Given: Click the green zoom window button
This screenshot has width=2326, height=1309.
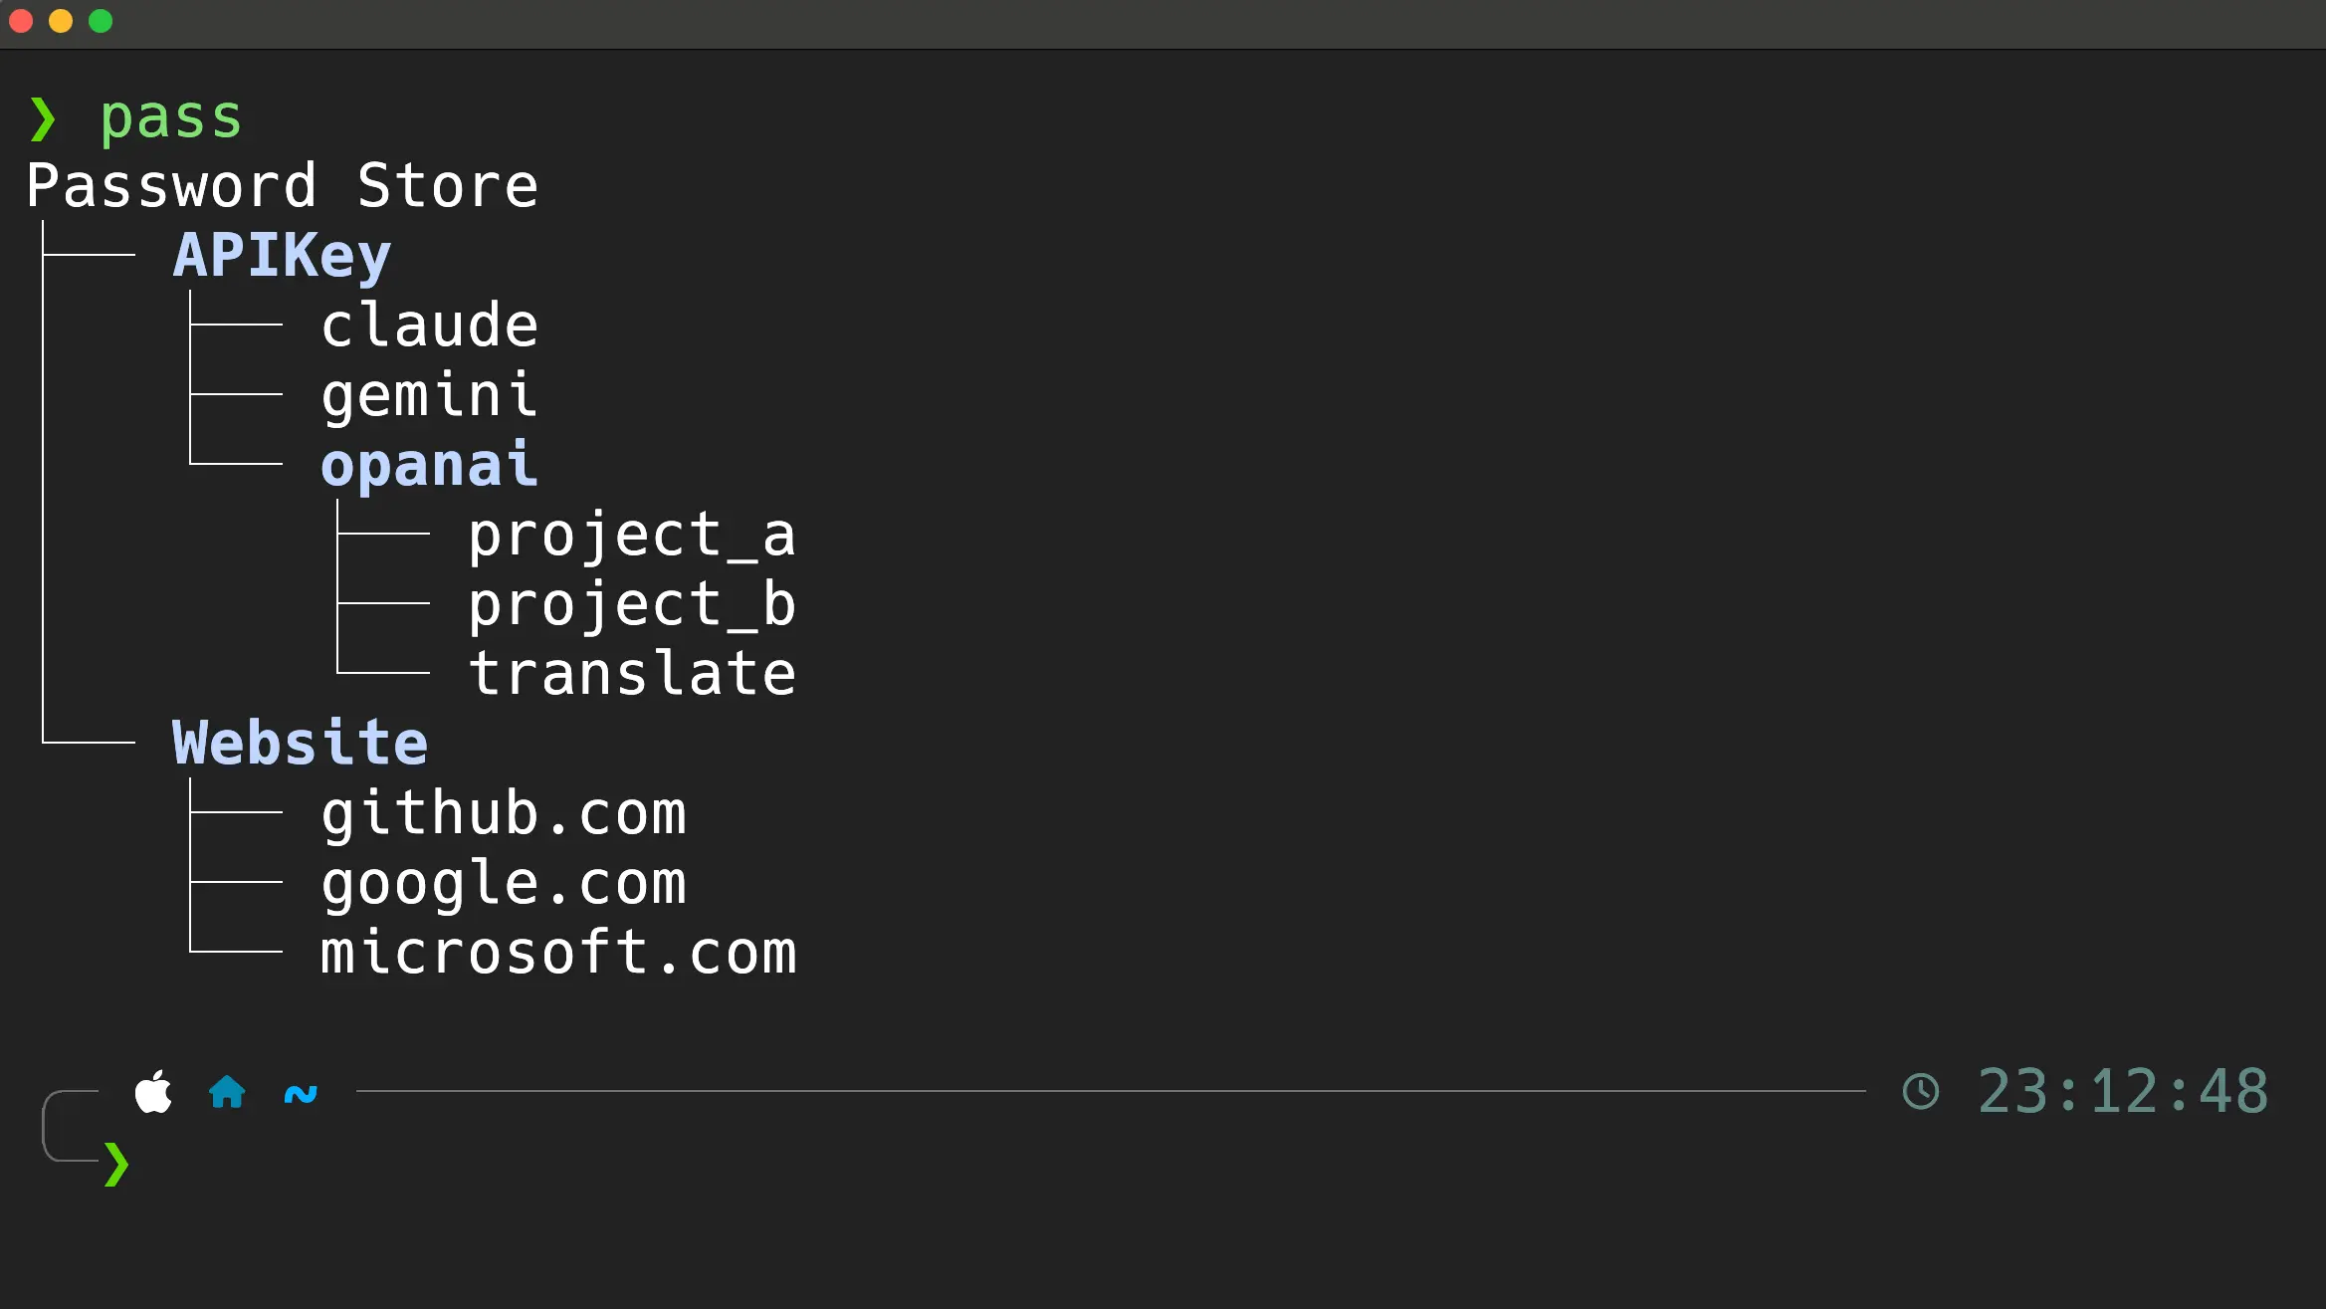Looking at the screenshot, I should [x=101, y=21].
